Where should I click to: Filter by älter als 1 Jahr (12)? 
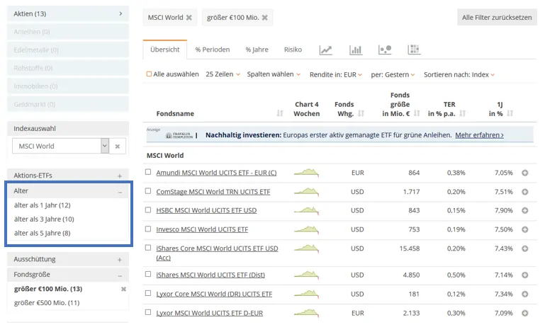point(42,205)
